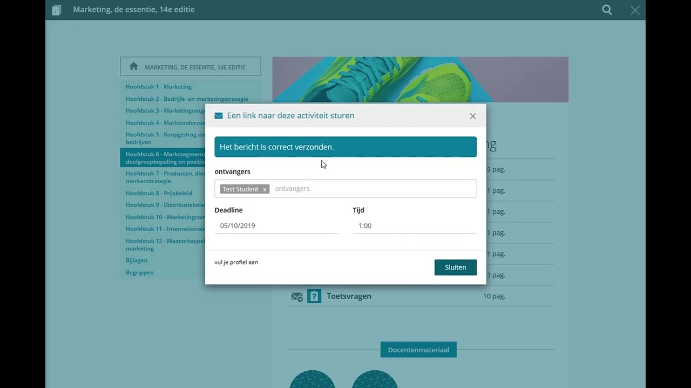This screenshot has height=388, width=691.
Task: Click the send-link envelope icon next to Toetsvragen
Action: pyautogui.click(x=297, y=296)
